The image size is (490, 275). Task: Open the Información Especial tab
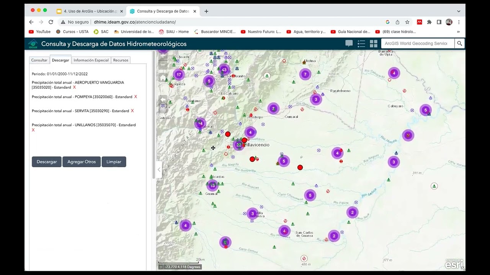point(91,60)
